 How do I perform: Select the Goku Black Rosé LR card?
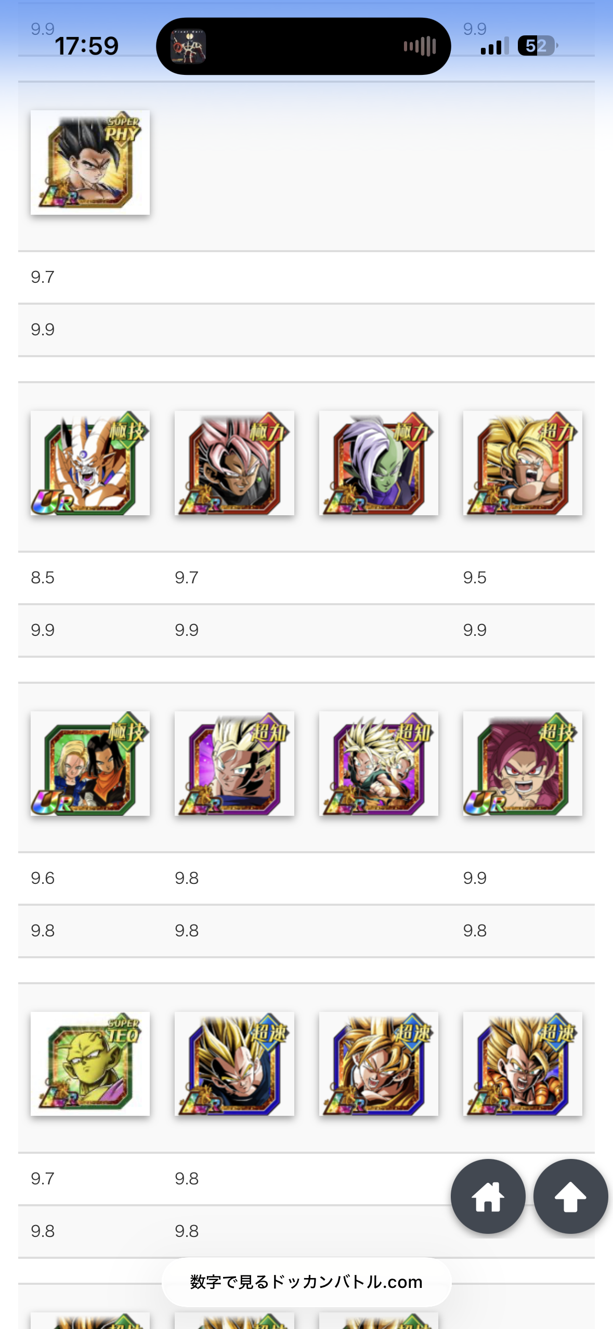(x=234, y=463)
